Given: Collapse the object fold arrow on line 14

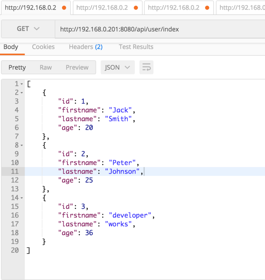Looking at the screenshot, I should click(x=22, y=198).
